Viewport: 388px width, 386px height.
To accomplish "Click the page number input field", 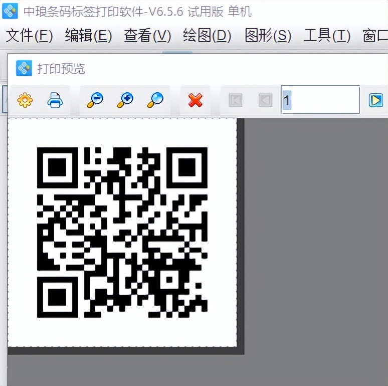I will [x=320, y=100].
